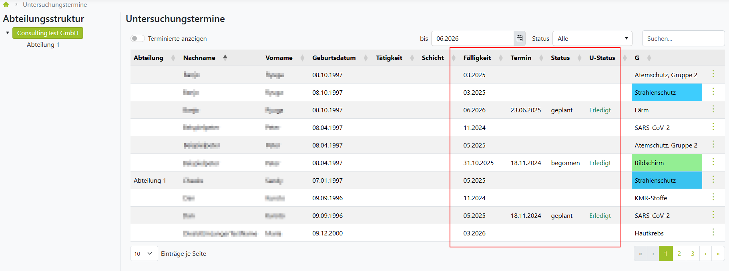Click the Termin date 23.06.2025
Viewport: 729px width, 271px height.
pyautogui.click(x=526, y=110)
